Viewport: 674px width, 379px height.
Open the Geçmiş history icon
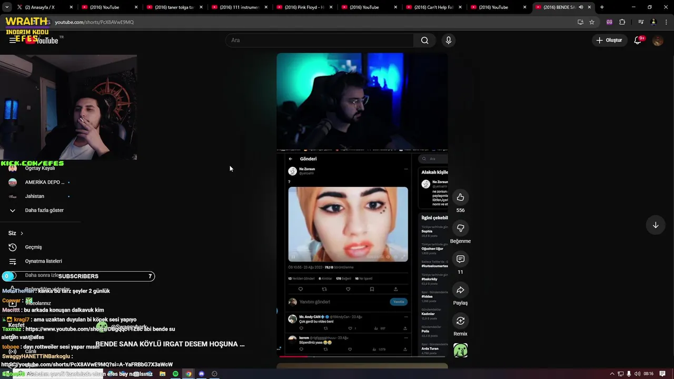click(13, 247)
